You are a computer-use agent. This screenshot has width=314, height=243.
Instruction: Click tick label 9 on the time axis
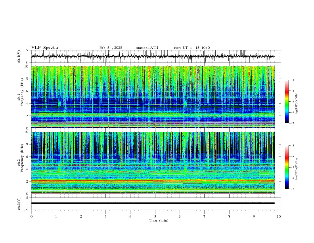point(254,216)
